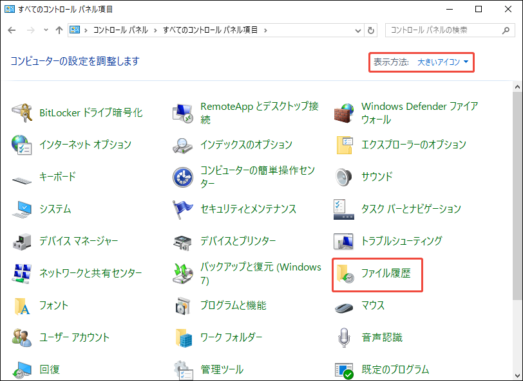Expand chevron after すべてのコントロール パネル項目 breadcrumb
523x381 pixels.
(x=265, y=31)
